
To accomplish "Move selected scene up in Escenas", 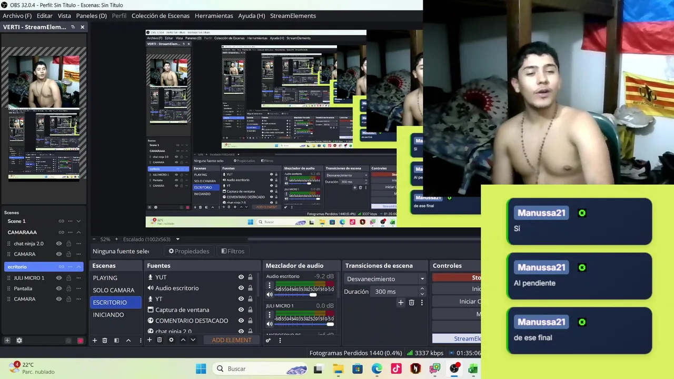I will 128,341.
